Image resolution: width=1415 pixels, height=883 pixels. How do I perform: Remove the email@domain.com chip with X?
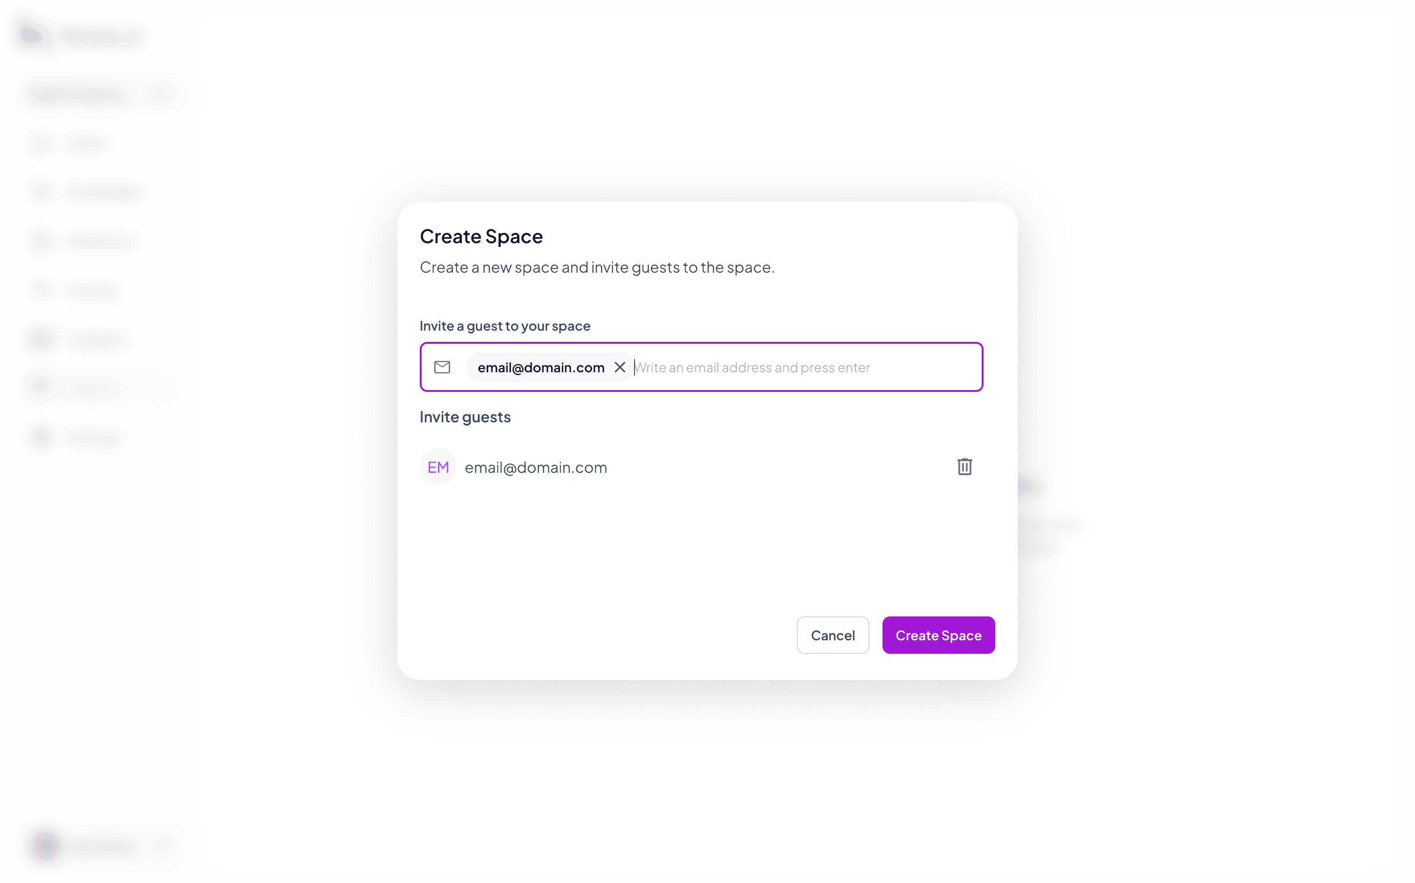tap(619, 367)
